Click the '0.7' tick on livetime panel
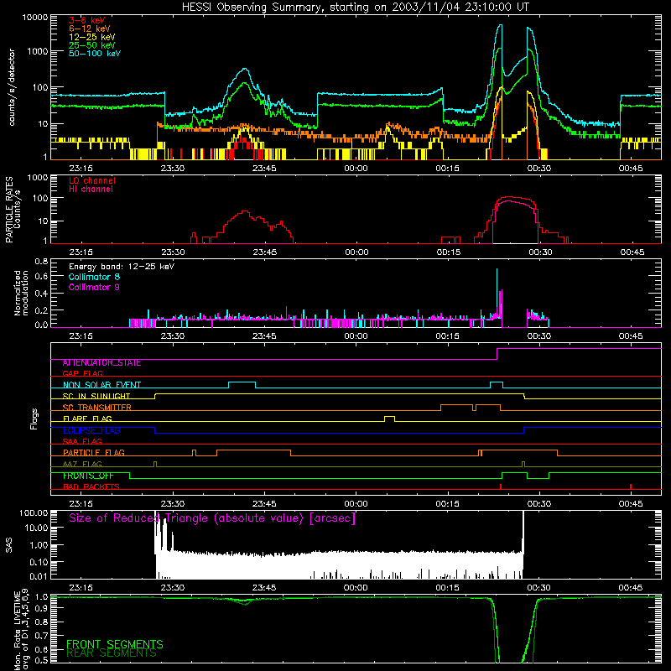 coord(41,636)
